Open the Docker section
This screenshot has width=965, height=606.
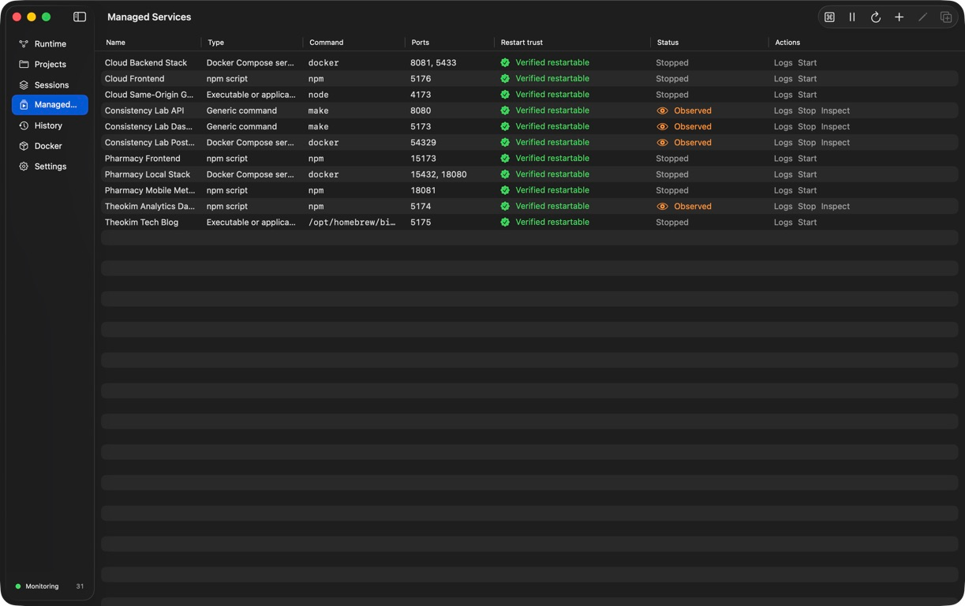point(48,146)
